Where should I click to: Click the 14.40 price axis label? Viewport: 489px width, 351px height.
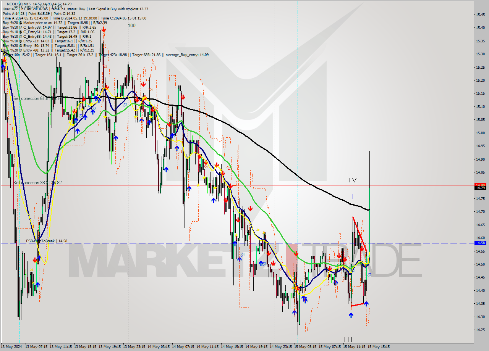480,290
